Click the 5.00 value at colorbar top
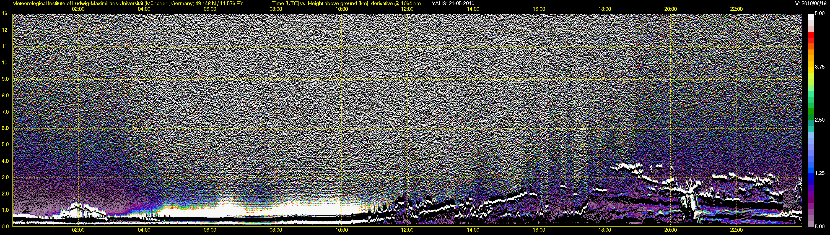Image resolution: width=830 pixels, height=235 pixels. [820, 14]
